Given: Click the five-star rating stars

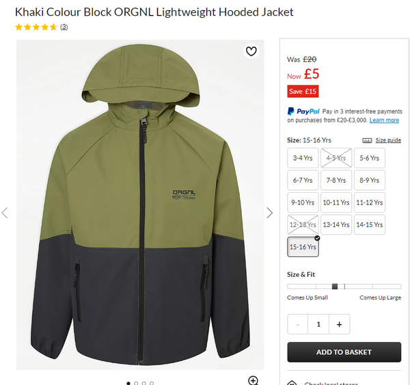Looking at the screenshot, I should [x=36, y=27].
